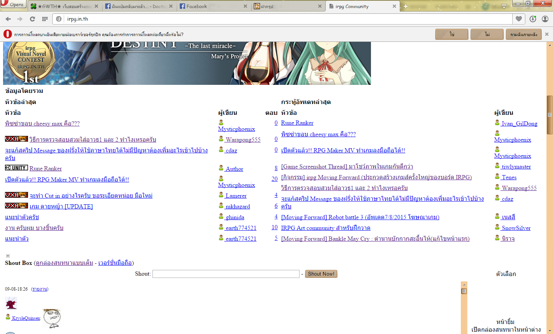The width and height of the screenshot is (553, 334).
Task: Open the KrysleQuinsen profile link
Action: [26, 318]
